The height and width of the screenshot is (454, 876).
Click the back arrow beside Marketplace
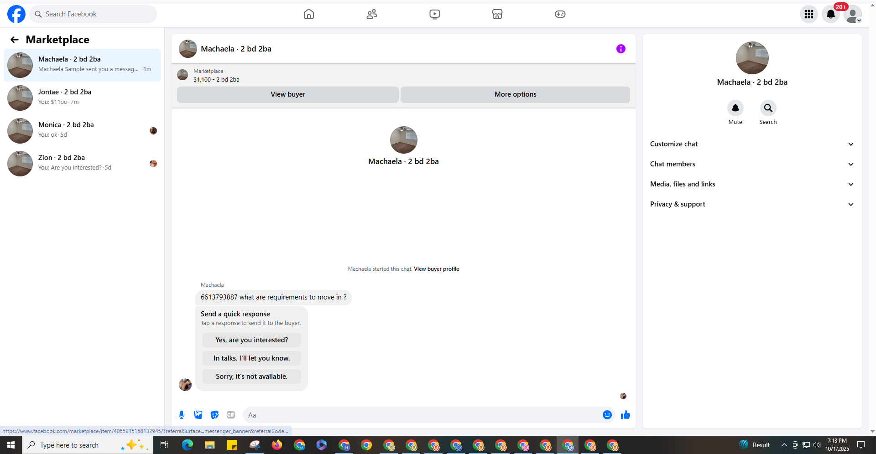tap(15, 40)
